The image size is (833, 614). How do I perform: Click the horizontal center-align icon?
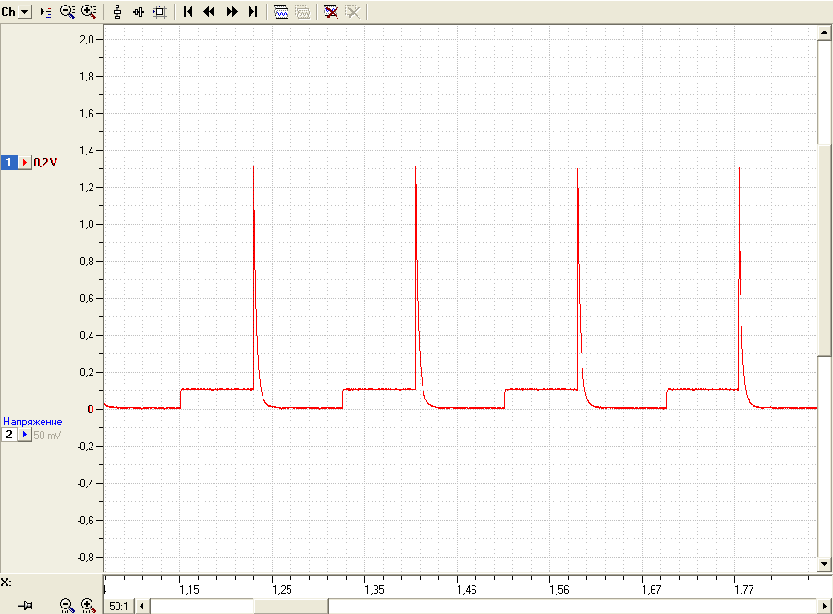tap(139, 12)
